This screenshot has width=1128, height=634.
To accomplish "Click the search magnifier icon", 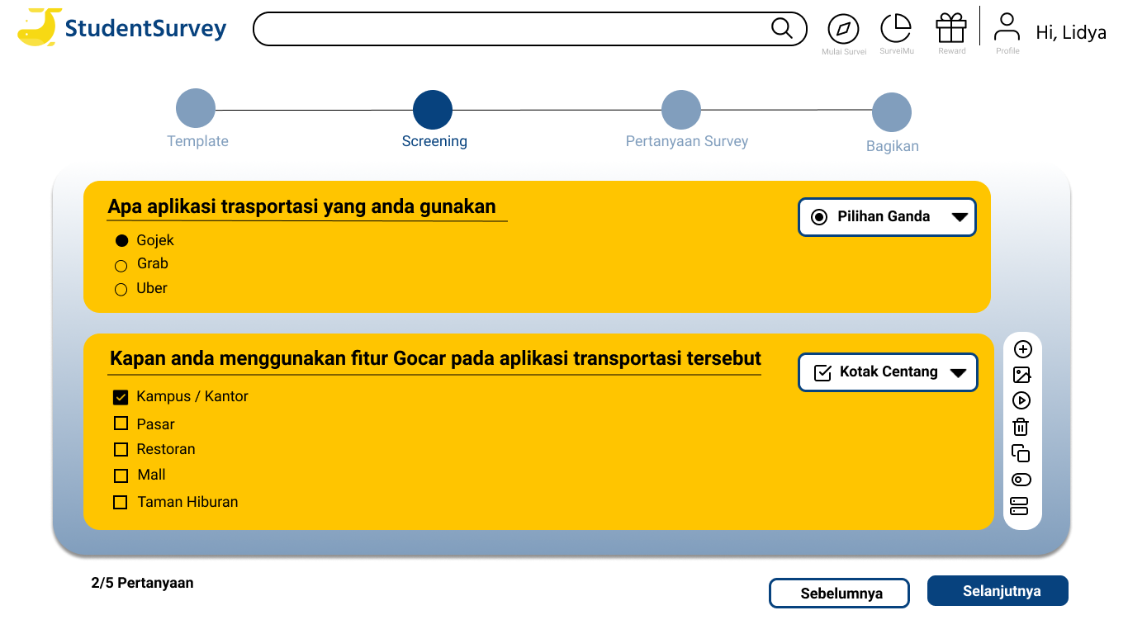I will click(782, 28).
